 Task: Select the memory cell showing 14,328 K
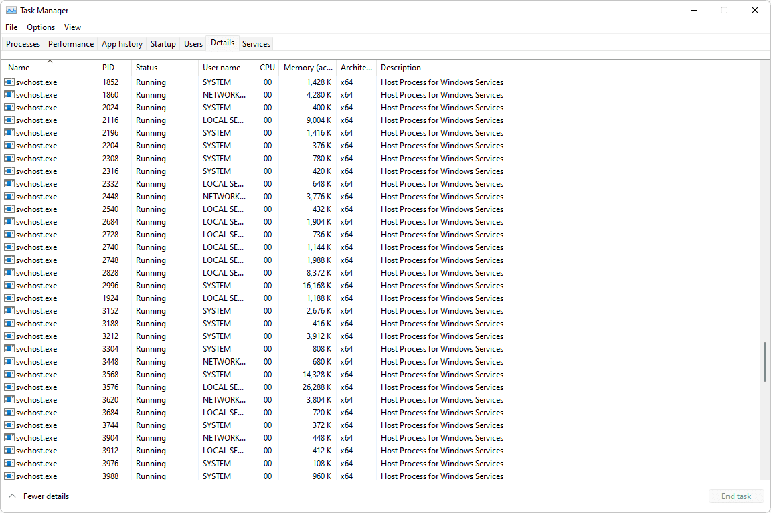pos(317,375)
